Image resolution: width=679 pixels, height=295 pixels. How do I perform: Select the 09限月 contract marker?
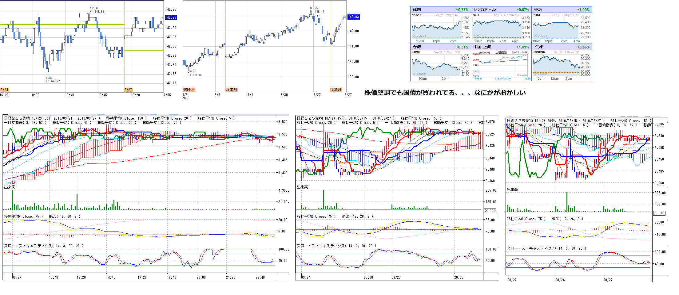231,90
